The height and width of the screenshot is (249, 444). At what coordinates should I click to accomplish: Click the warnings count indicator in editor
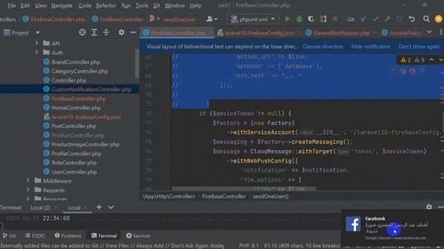[x=413, y=60]
